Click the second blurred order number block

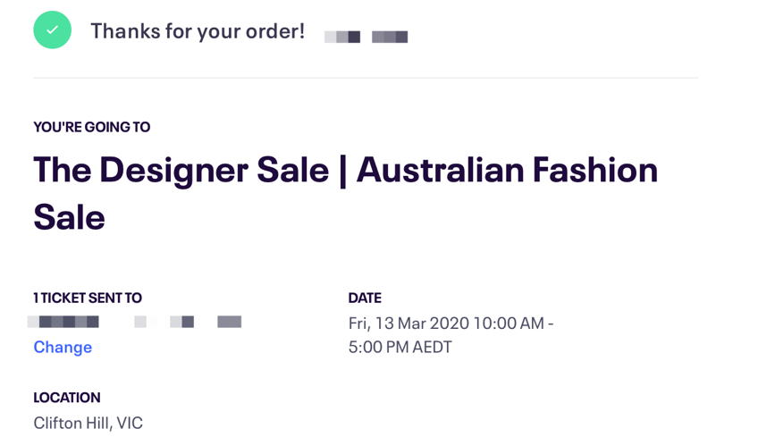pyautogui.click(x=390, y=37)
